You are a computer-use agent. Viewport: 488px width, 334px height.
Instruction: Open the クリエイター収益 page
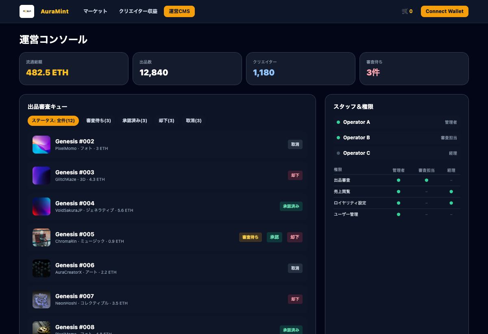pyautogui.click(x=138, y=11)
